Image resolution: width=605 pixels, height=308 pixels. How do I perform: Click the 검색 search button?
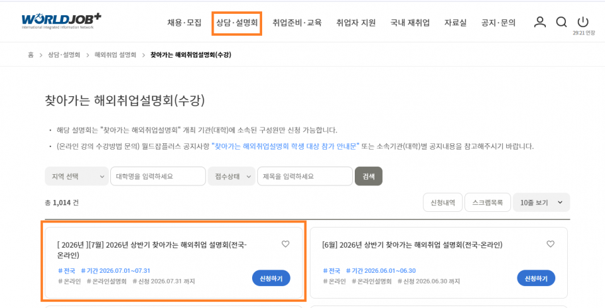(369, 177)
